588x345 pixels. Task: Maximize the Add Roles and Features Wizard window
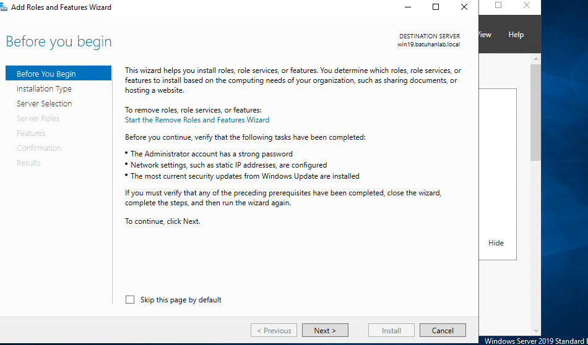point(436,7)
